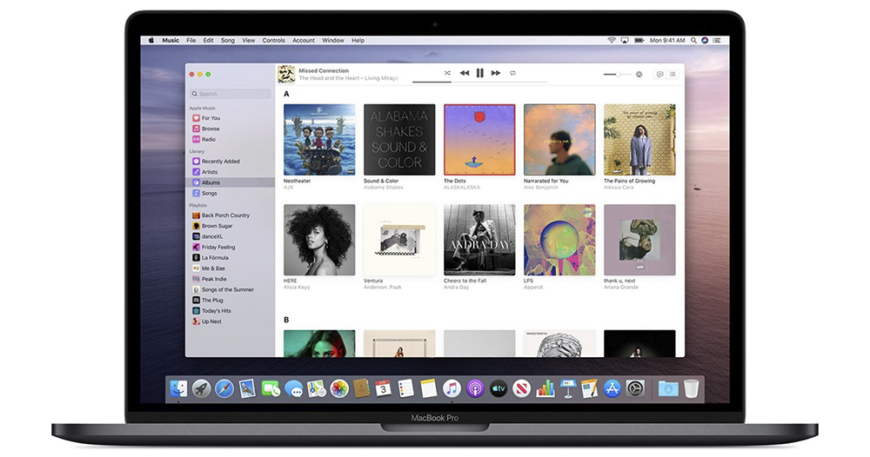
Task: Go to Recently Added in Library
Action: pos(220,162)
